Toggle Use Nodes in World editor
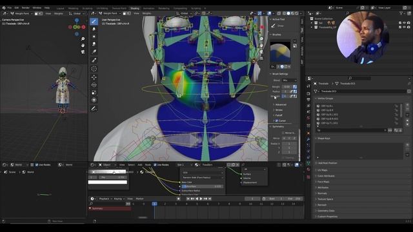The image size is (413, 232). click(x=37, y=165)
